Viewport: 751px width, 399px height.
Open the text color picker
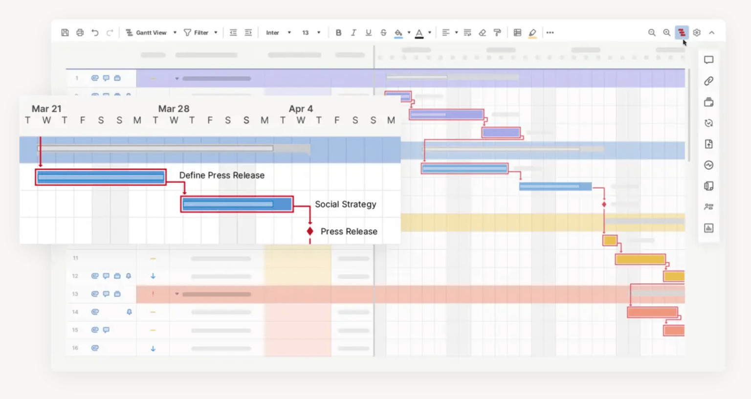coord(420,32)
